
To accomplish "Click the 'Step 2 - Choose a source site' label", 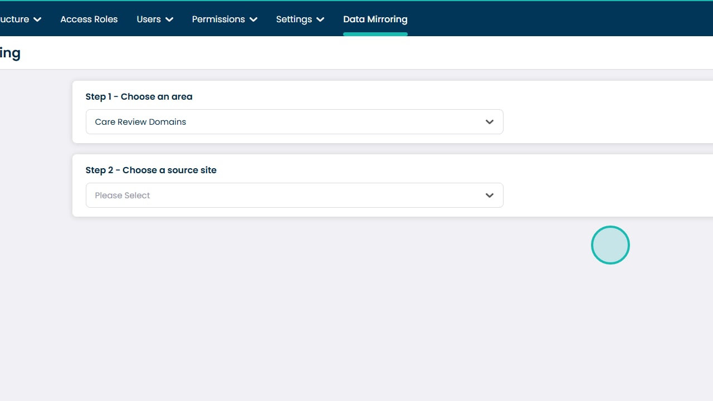I will pyautogui.click(x=151, y=170).
